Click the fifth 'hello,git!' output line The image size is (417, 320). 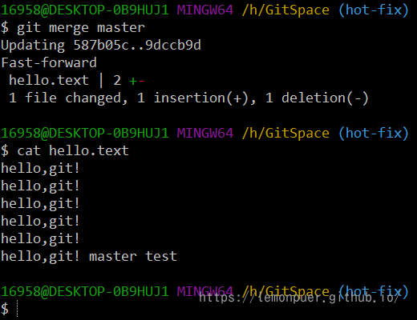pyautogui.click(x=40, y=238)
